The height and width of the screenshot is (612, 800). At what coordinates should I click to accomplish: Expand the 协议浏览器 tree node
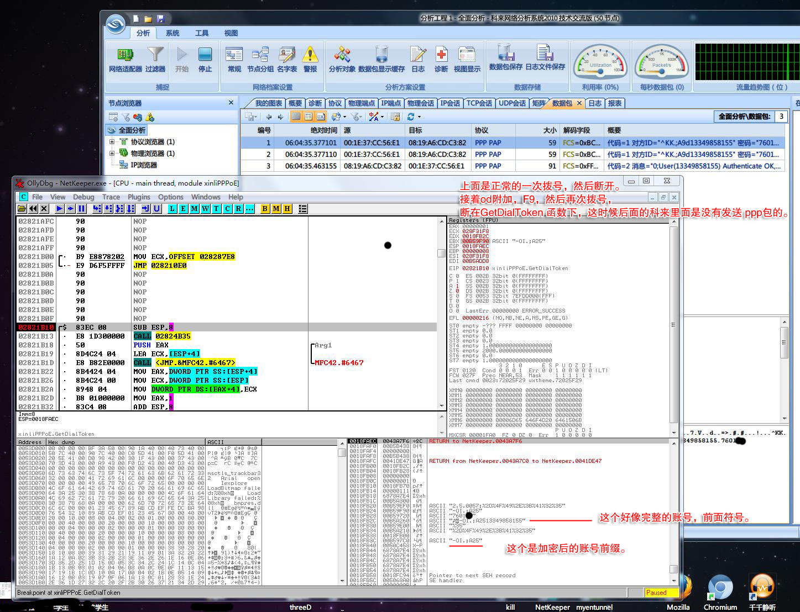112,142
